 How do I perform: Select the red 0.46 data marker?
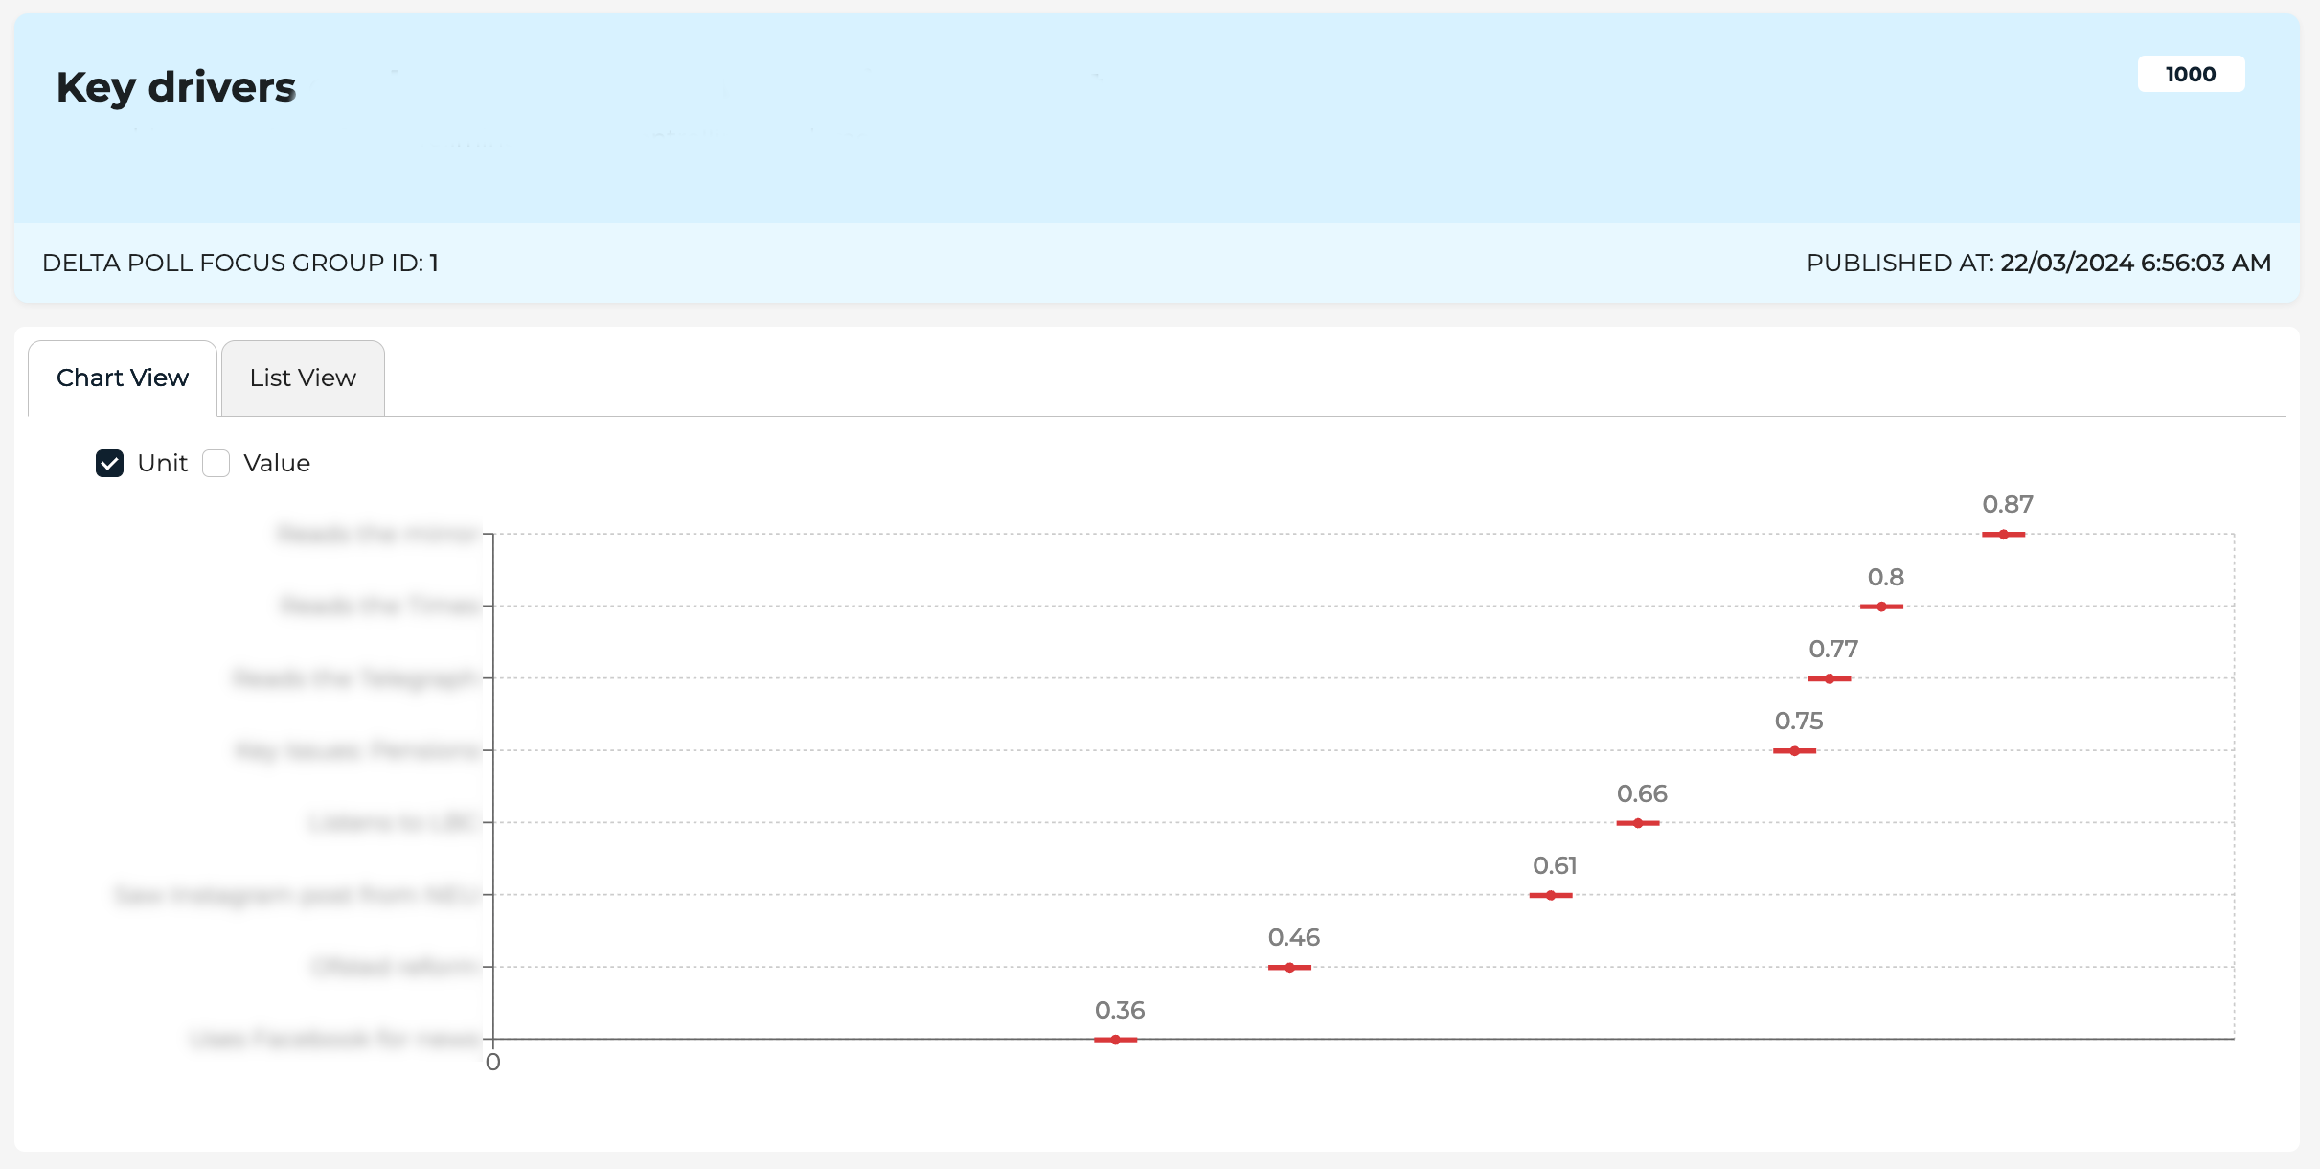1289,968
